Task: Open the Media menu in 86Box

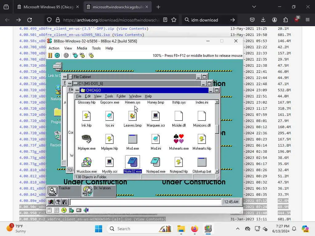Action: coord(82,48)
